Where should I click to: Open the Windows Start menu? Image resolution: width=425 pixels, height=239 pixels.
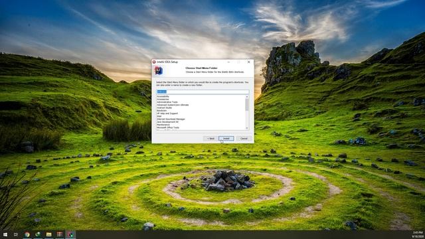(x=5, y=234)
